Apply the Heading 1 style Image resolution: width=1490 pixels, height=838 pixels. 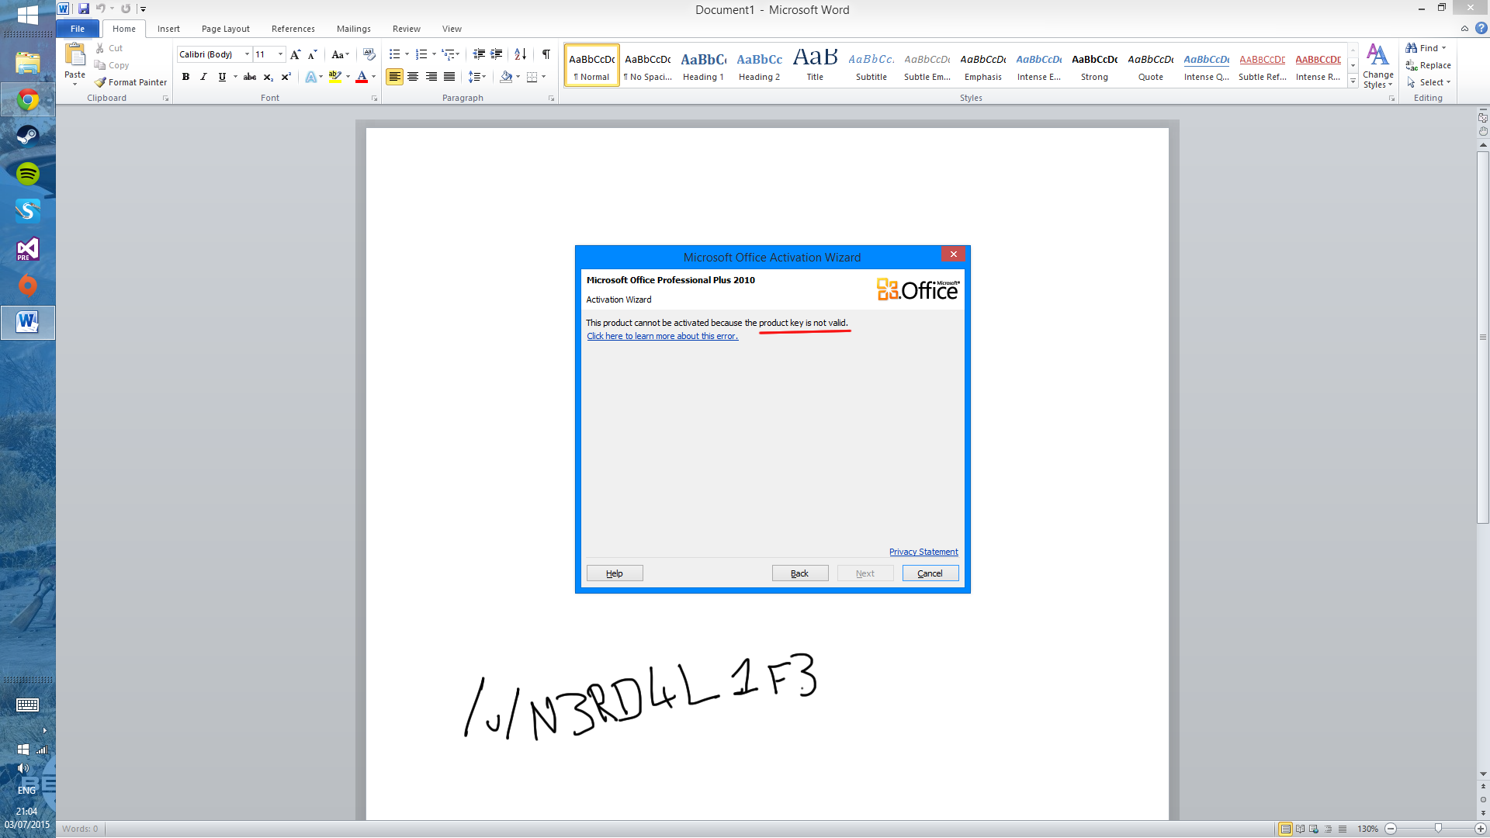point(703,65)
